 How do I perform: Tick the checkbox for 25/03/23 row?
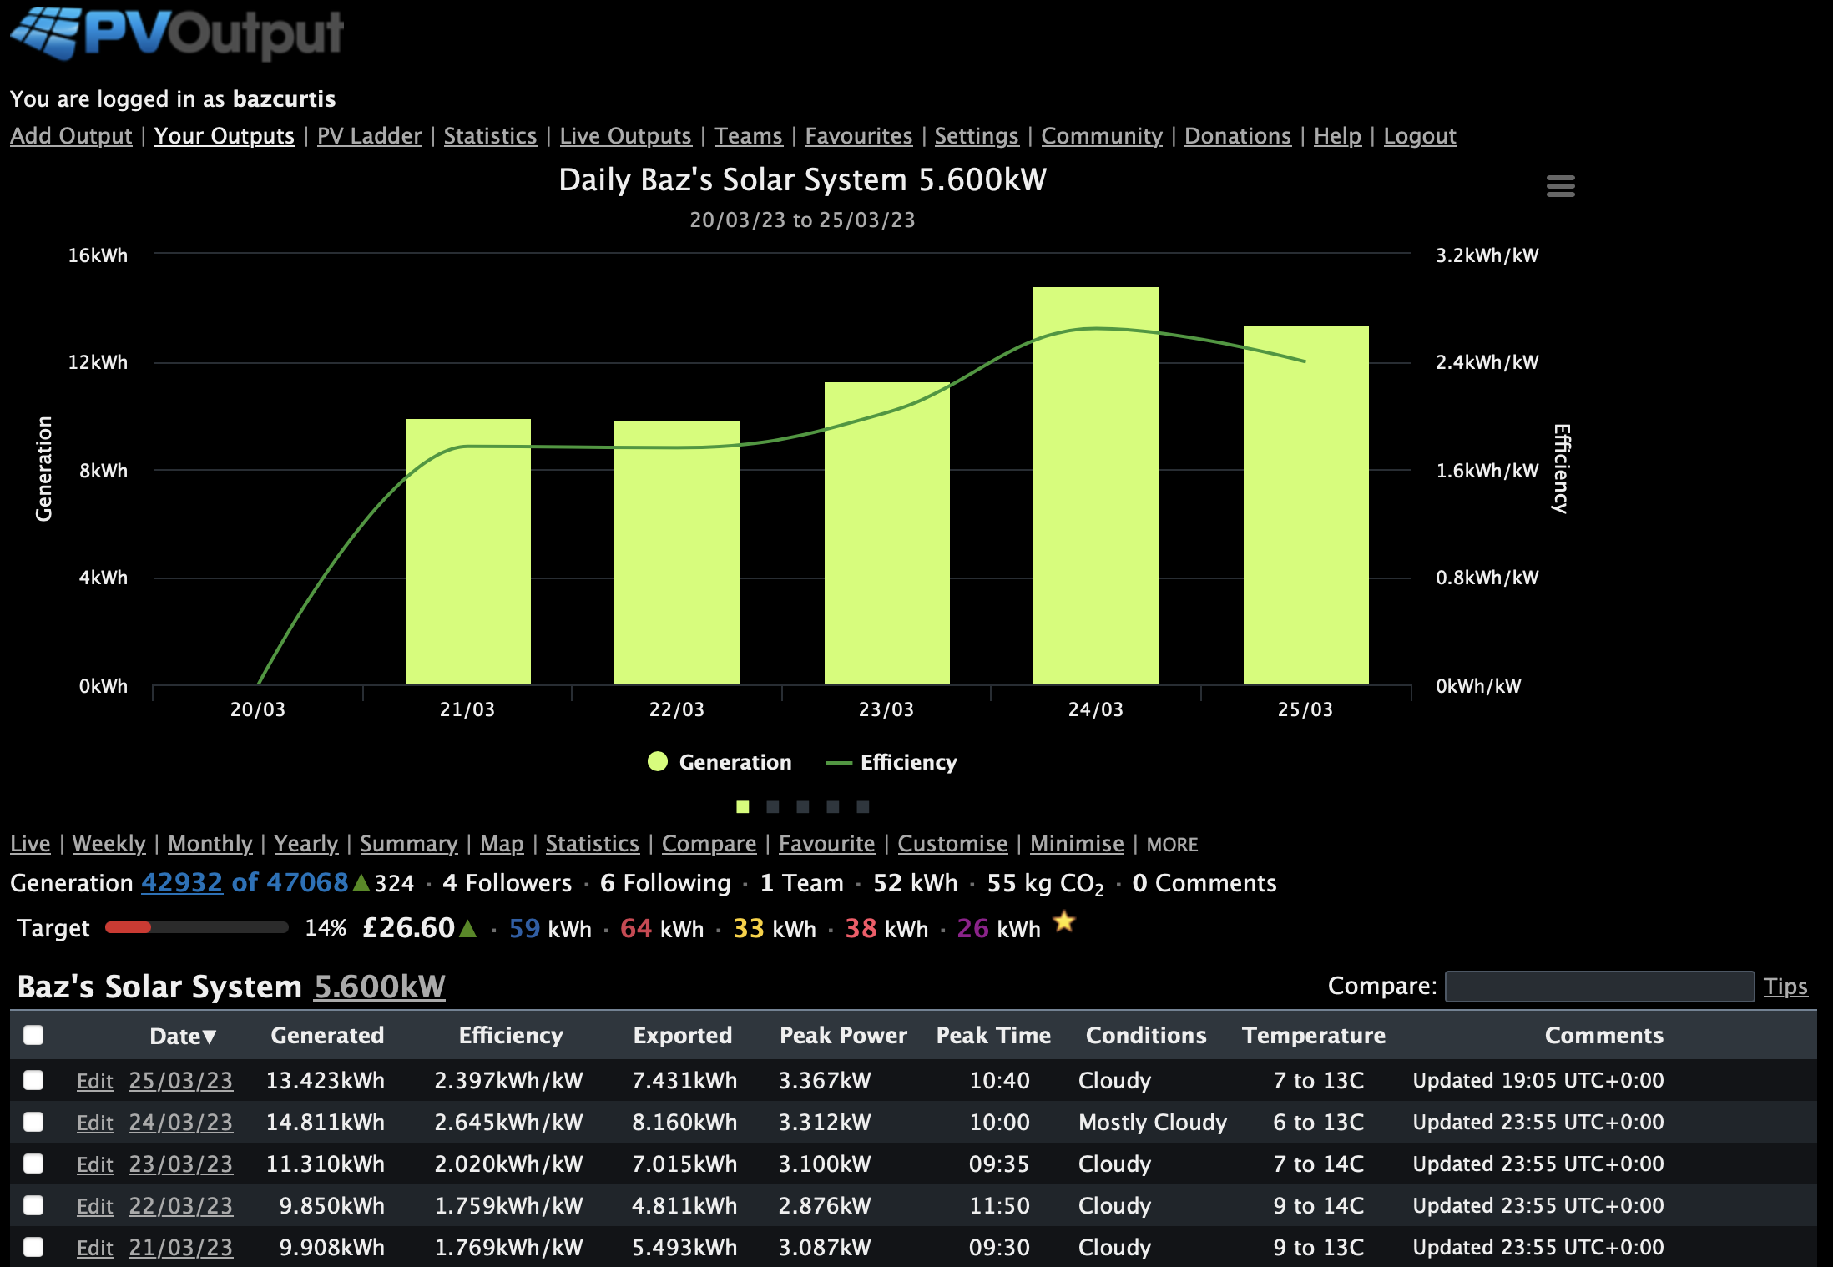(x=33, y=1080)
